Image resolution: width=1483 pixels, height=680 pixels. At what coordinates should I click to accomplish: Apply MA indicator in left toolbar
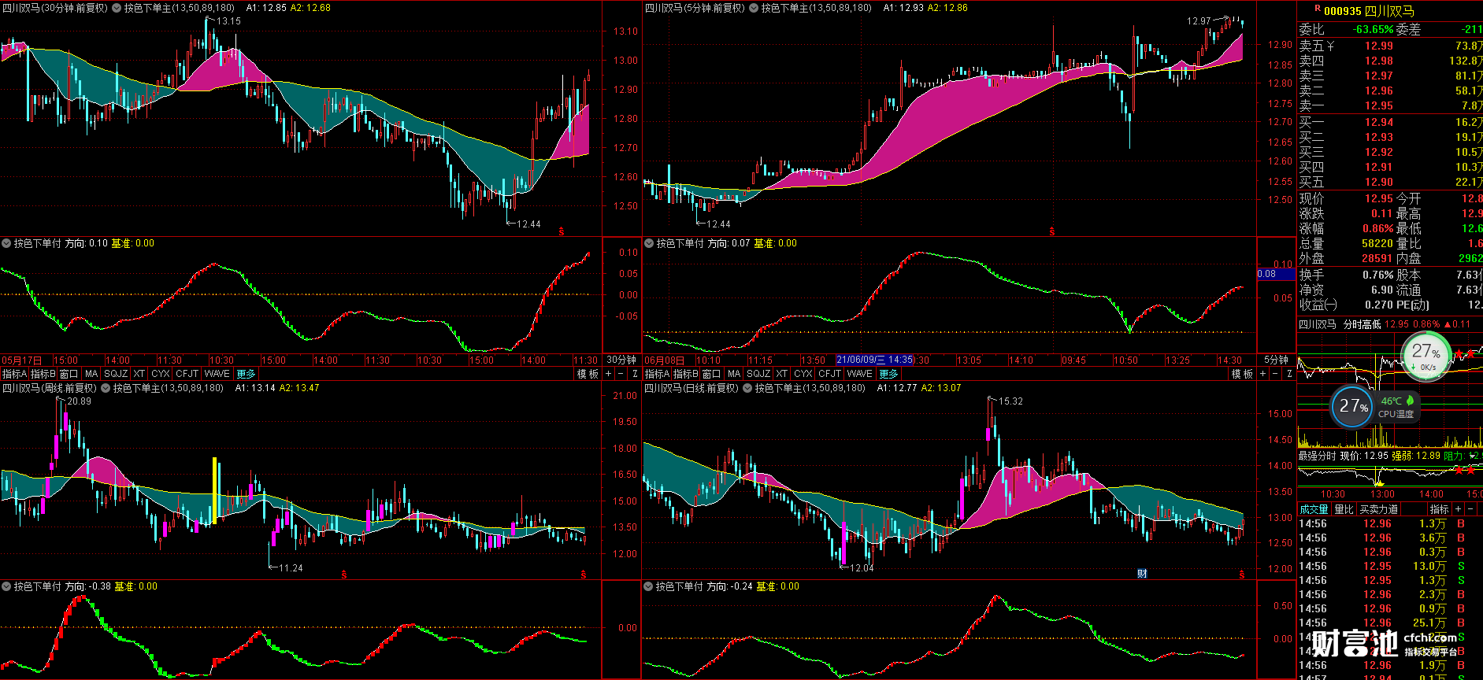click(91, 374)
